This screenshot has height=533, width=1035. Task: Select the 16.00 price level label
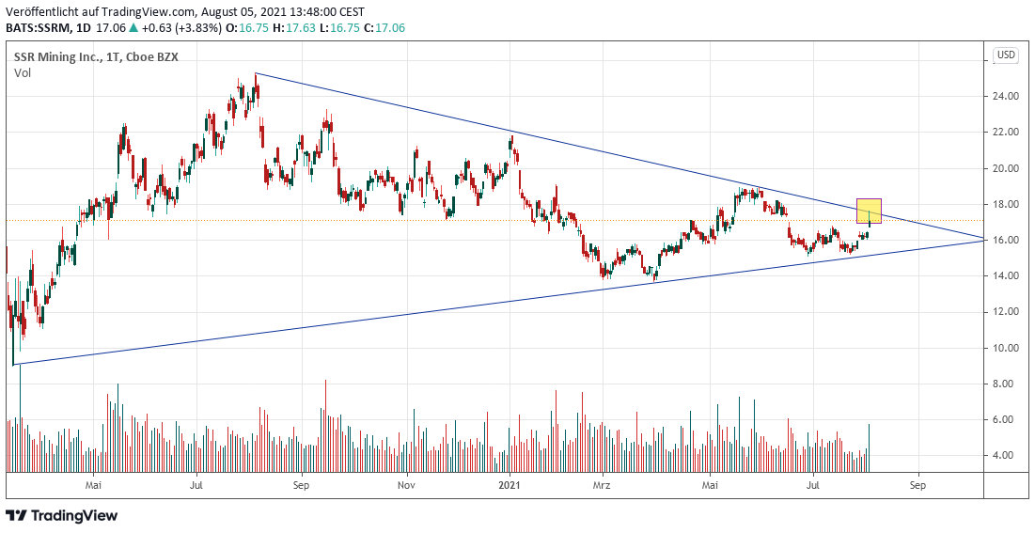[1007, 241]
